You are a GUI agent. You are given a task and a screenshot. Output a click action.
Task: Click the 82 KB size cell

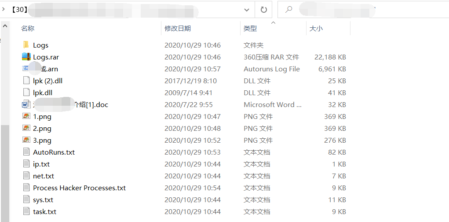click(337, 152)
